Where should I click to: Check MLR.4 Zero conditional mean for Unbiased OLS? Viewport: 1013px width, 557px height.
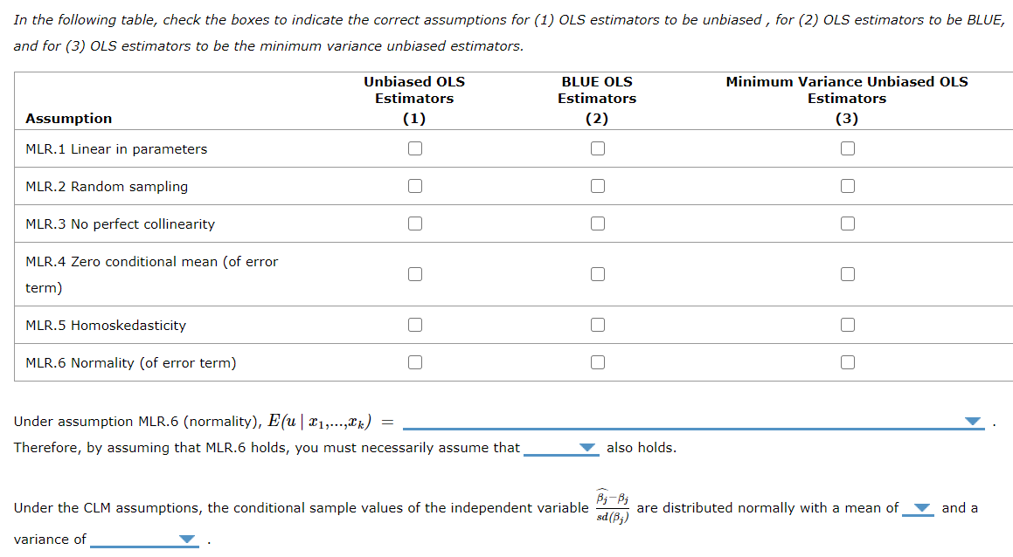click(x=414, y=273)
